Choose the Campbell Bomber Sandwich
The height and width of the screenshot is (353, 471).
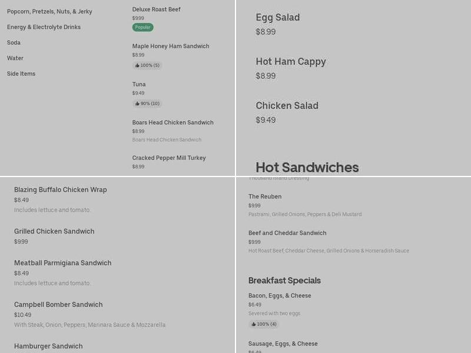pyautogui.click(x=58, y=304)
